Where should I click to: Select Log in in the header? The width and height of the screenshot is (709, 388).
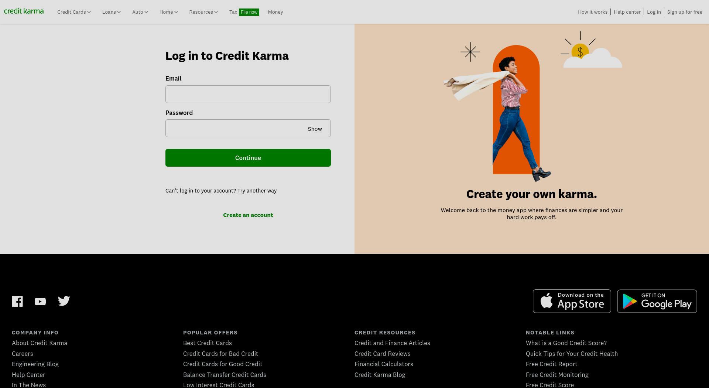[654, 12]
